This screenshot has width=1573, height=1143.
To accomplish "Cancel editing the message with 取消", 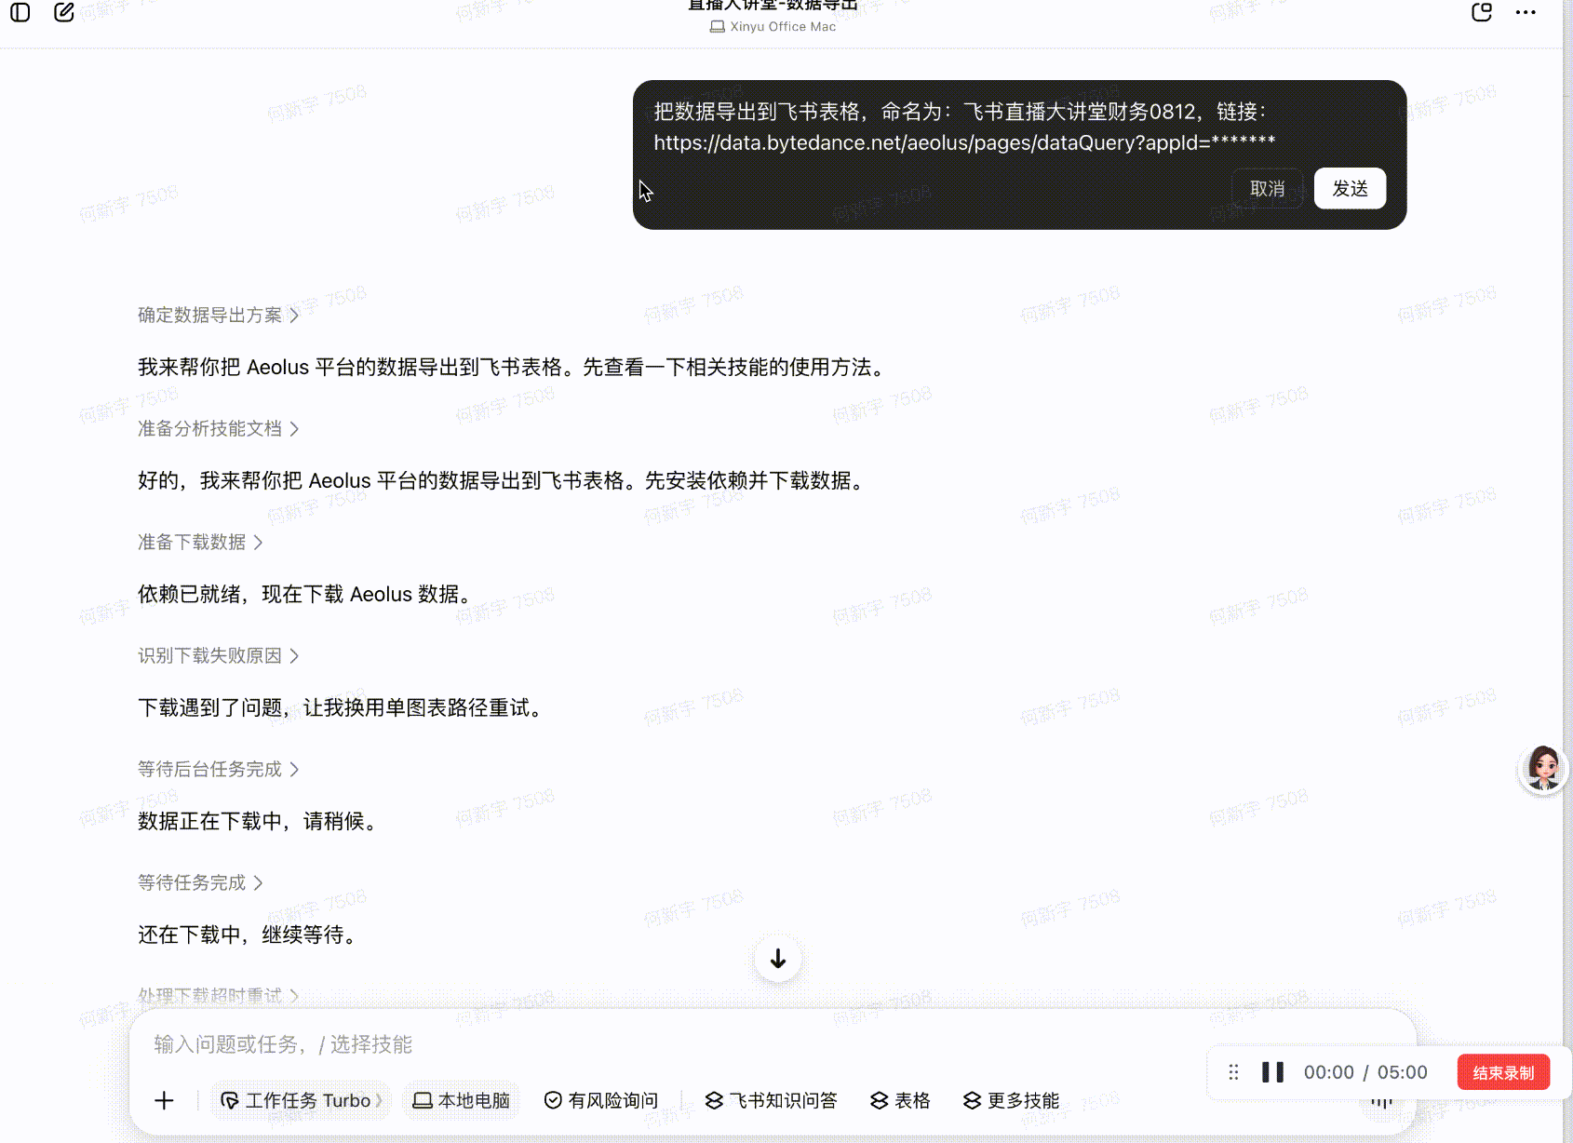I will (x=1267, y=188).
